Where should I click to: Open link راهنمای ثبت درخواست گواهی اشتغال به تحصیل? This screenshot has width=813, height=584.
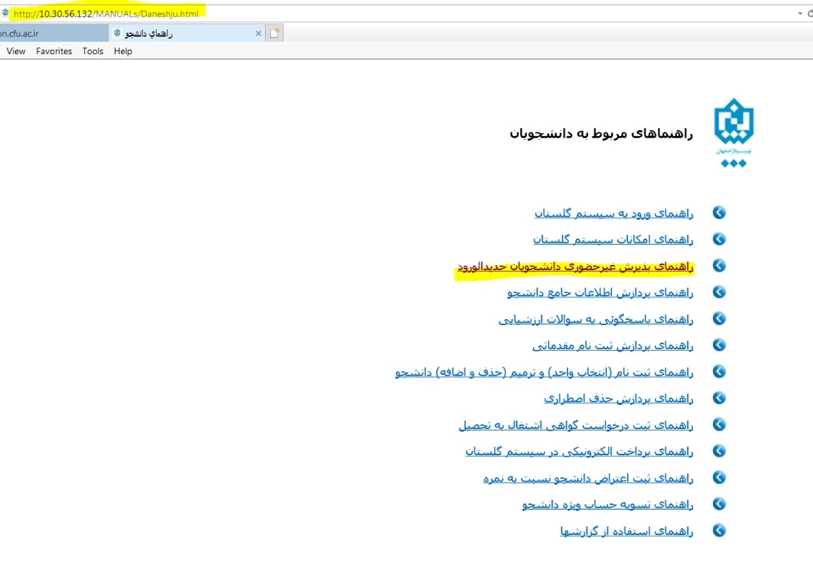pyautogui.click(x=576, y=425)
